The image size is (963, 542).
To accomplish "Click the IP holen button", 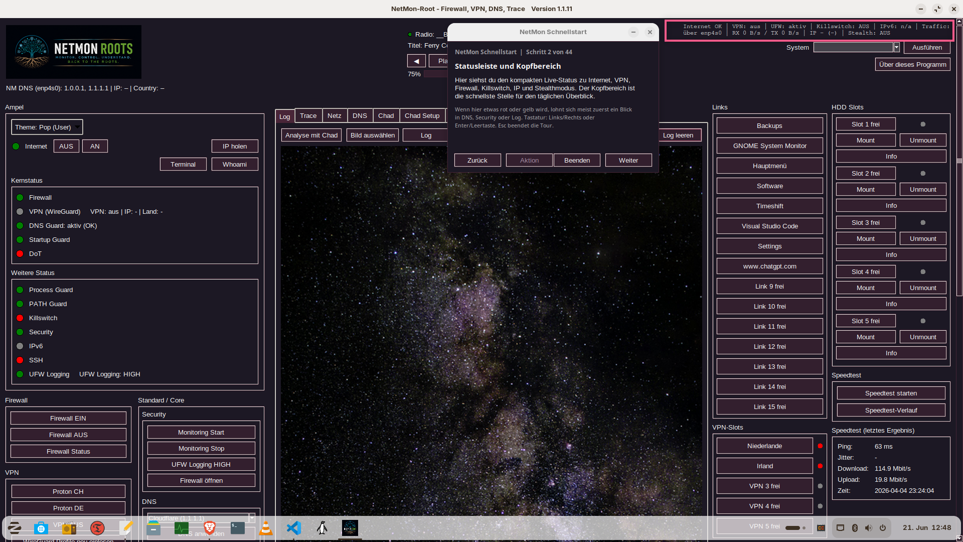I will 235,146.
